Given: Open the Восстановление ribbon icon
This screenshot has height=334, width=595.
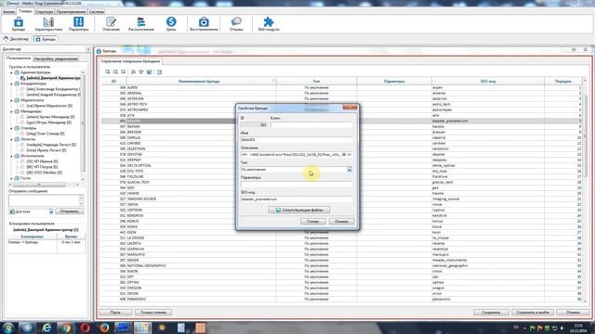Looking at the screenshot, I should pyautogui.click(x=204, y=24).
